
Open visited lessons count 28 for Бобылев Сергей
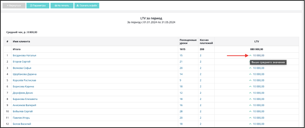point(181,111)
